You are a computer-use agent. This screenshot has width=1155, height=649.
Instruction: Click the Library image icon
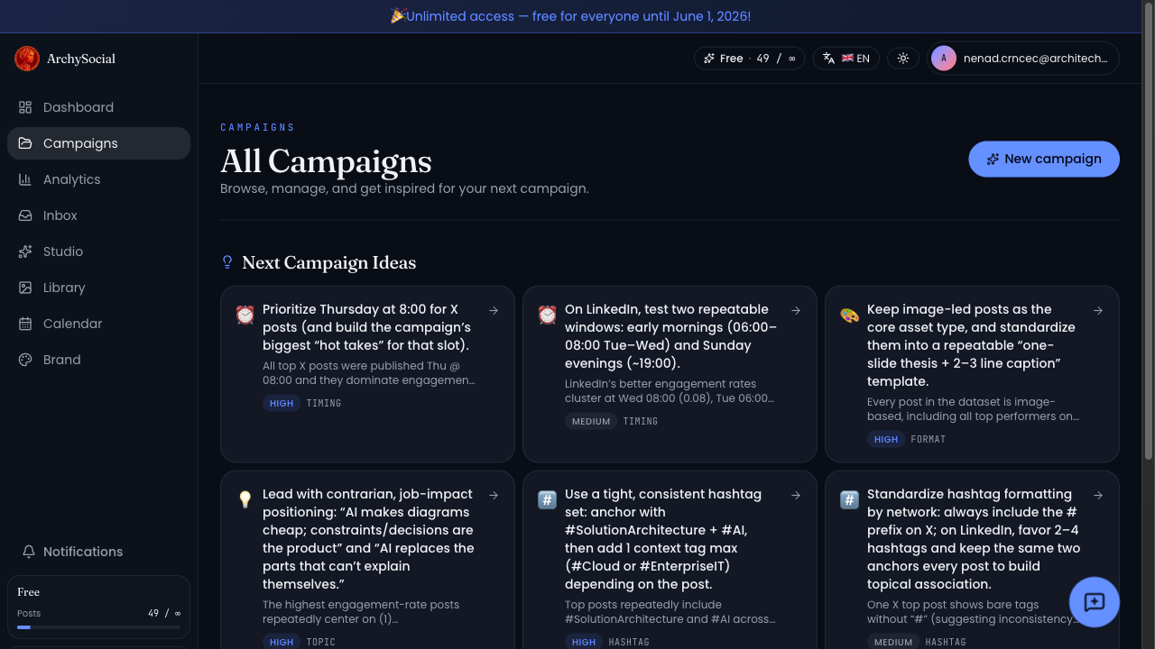[x=25, y=288]
